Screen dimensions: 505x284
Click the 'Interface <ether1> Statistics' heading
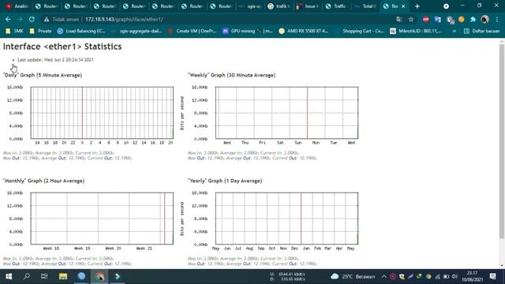62,47
